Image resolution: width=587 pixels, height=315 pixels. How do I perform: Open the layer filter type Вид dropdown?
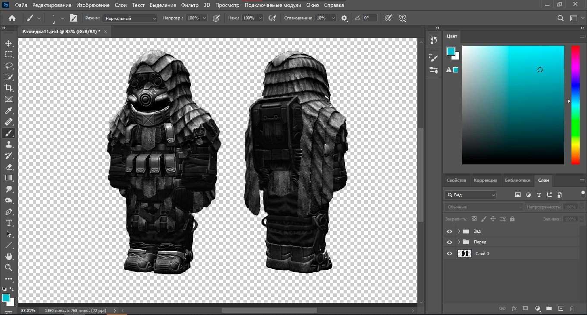point(470,195)
